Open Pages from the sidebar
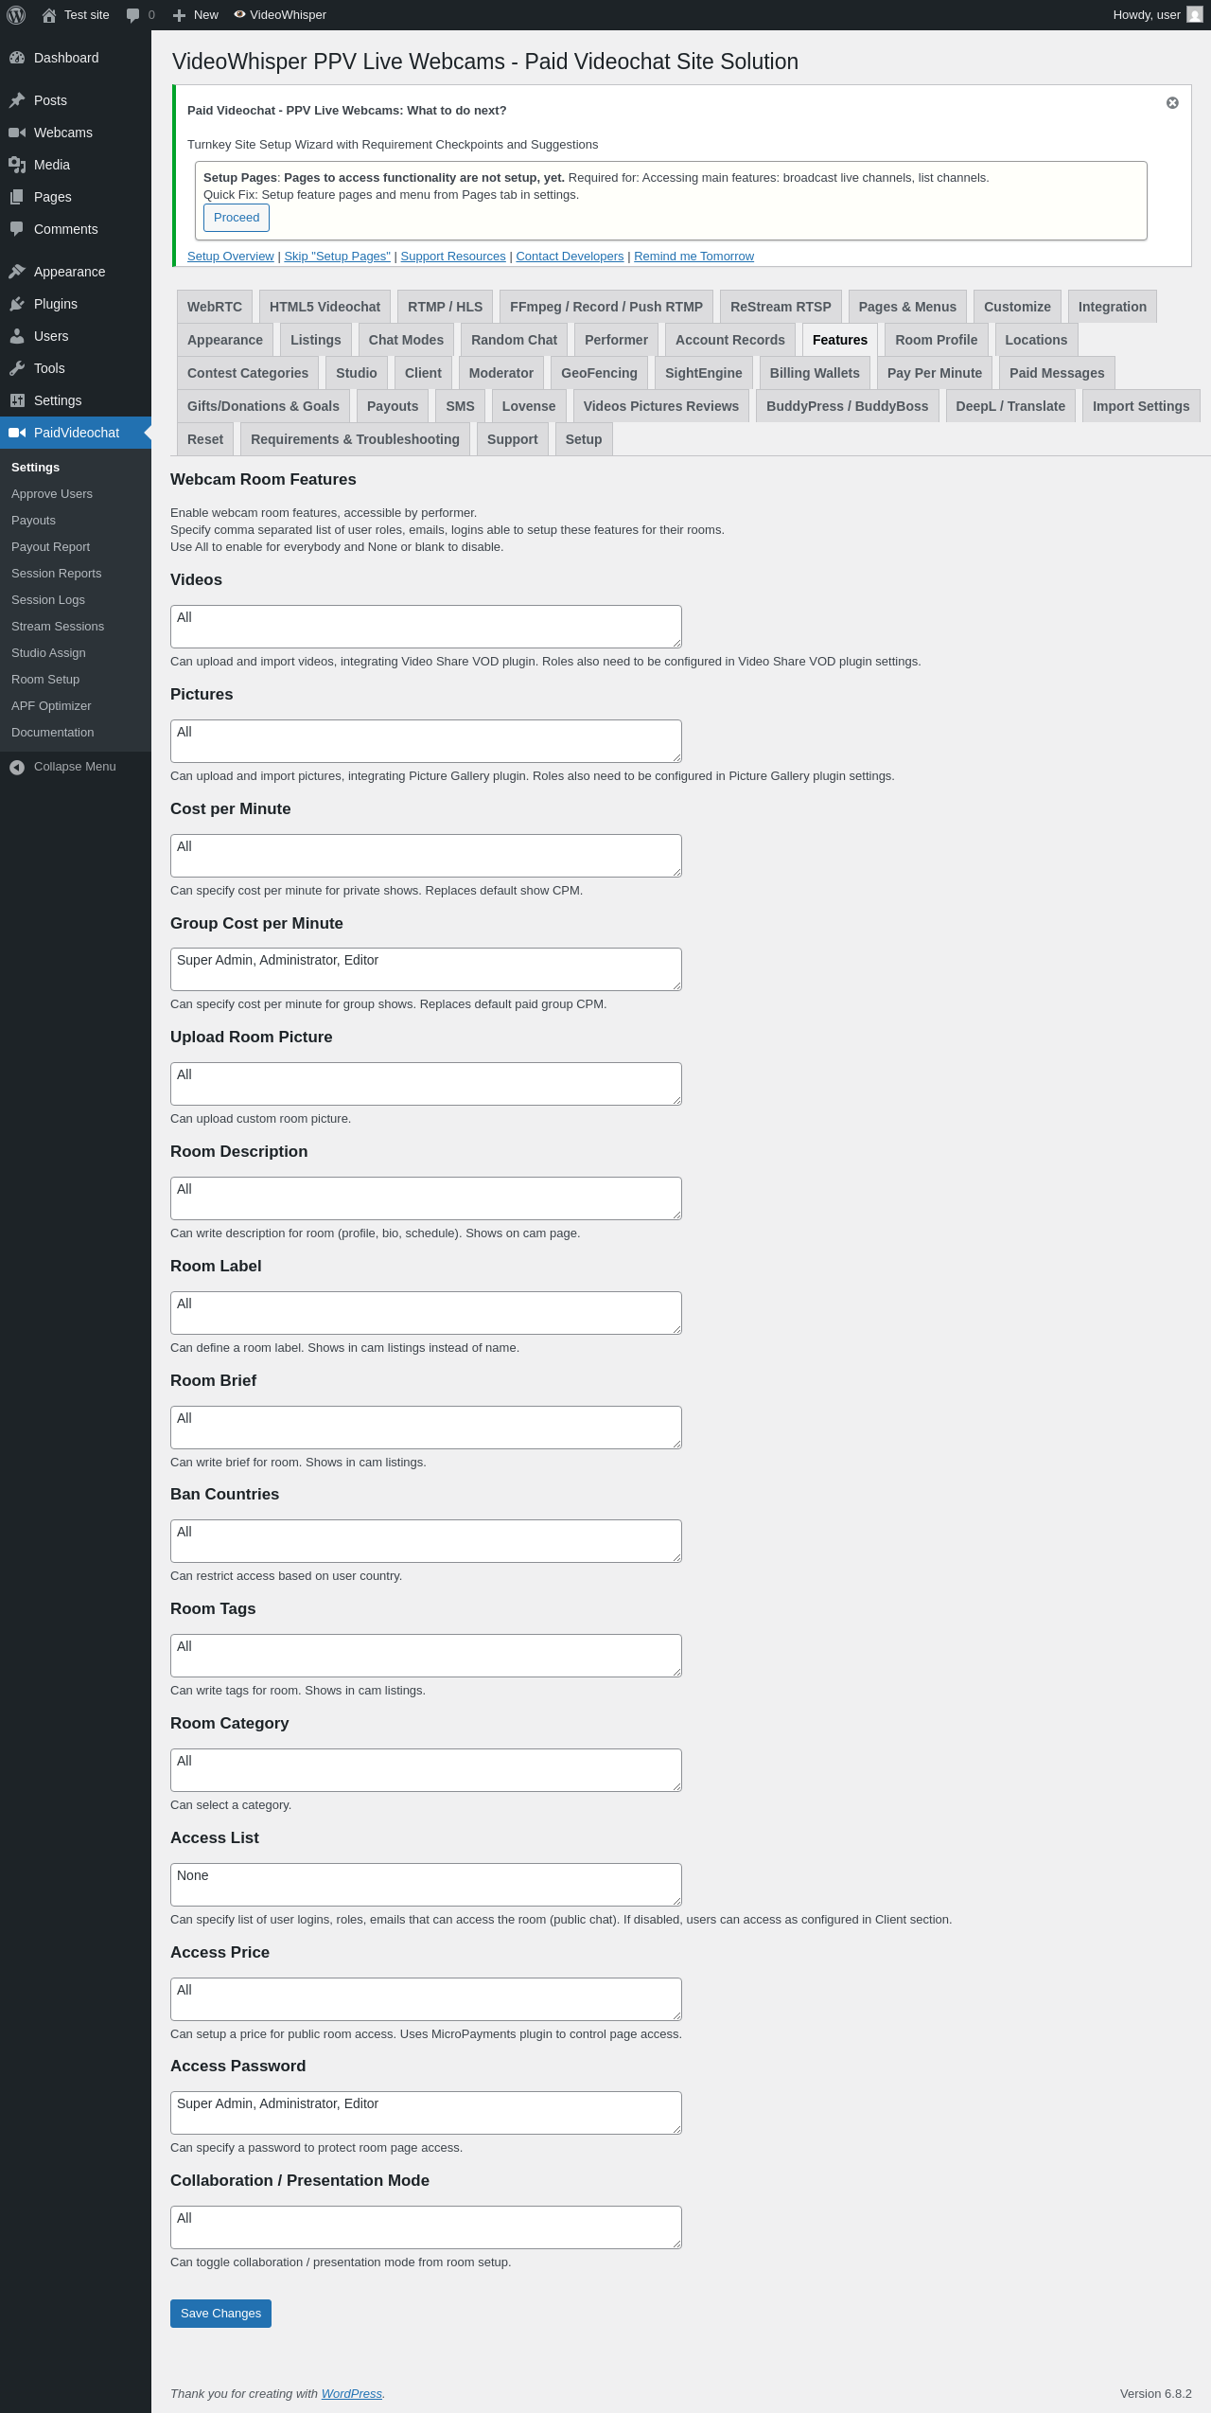The height and width of the screenshot is (2413, 1211). click(76, 197)
